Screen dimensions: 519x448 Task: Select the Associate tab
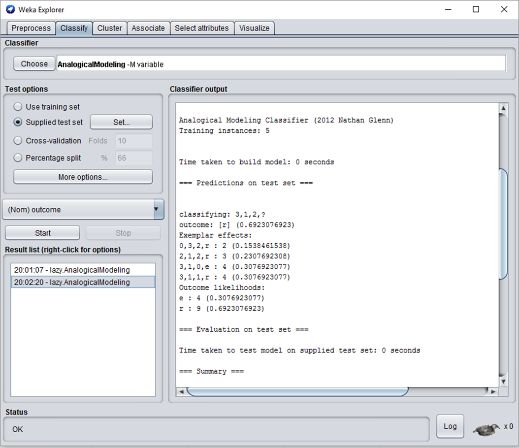point(148,28)
